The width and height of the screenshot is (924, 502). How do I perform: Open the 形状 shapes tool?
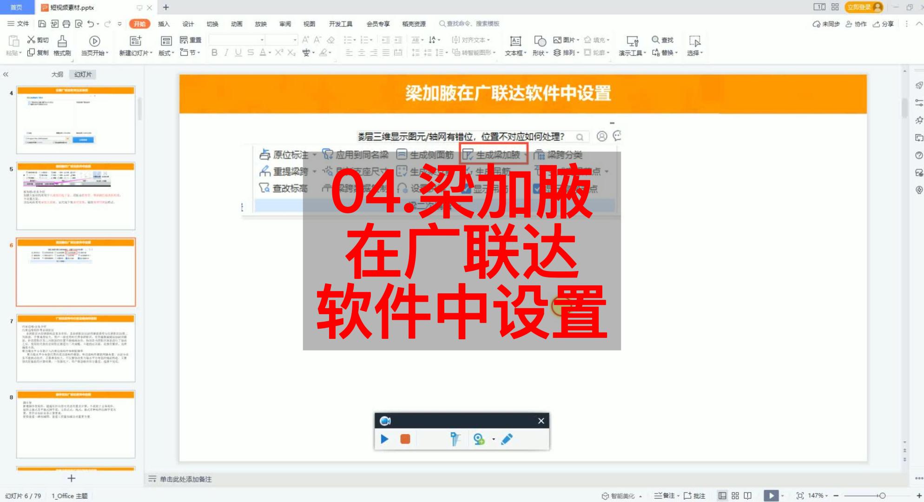pos(540,46)
